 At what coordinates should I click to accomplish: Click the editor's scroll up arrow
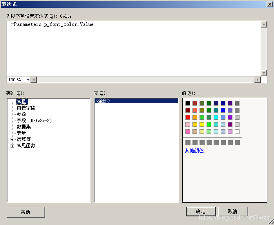point(263,24)
